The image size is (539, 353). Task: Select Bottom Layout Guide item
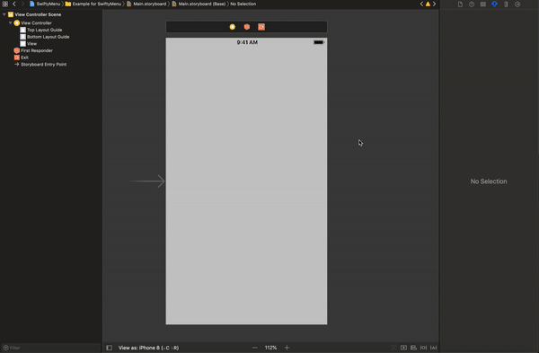[45, 37]
